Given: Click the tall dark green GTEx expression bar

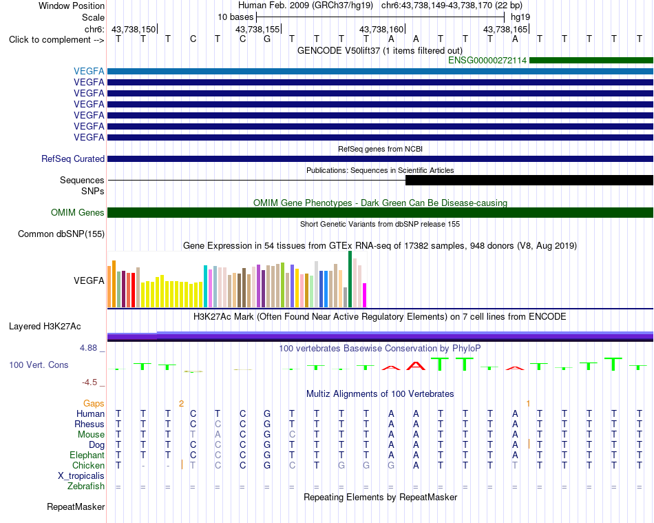Looking at the screenshot, I should click(350, 279).
